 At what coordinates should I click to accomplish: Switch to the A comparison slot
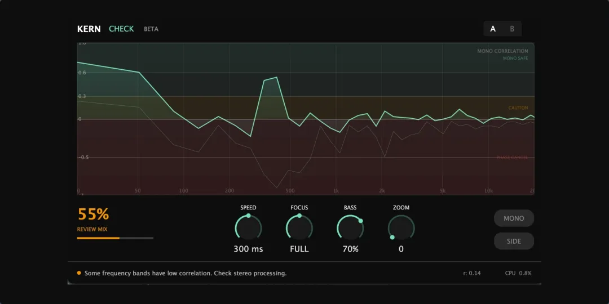(x=493, y=29)
